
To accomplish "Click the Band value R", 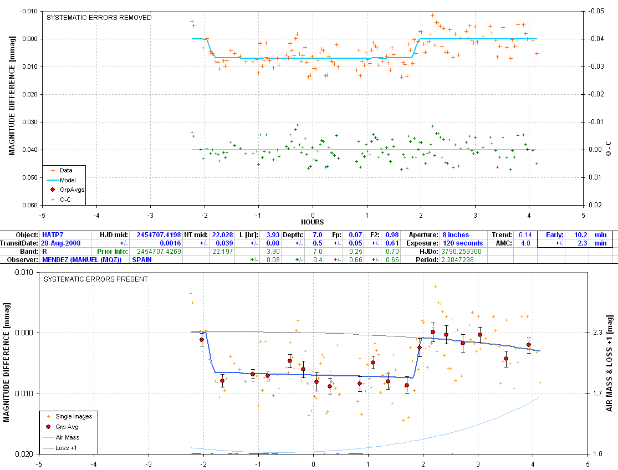I will [44, 251].
